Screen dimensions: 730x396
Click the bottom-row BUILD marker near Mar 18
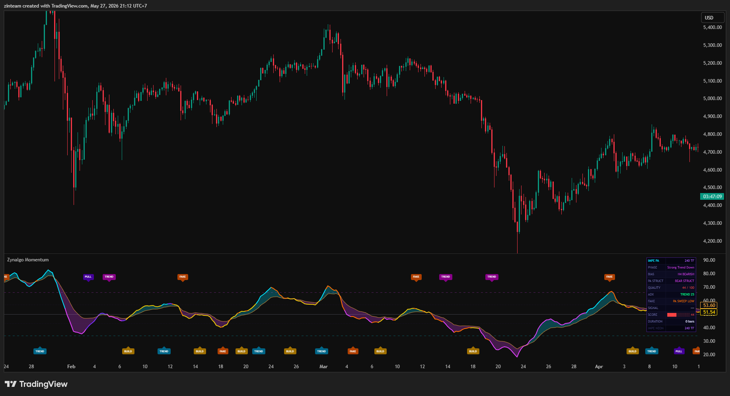point(473,351)
